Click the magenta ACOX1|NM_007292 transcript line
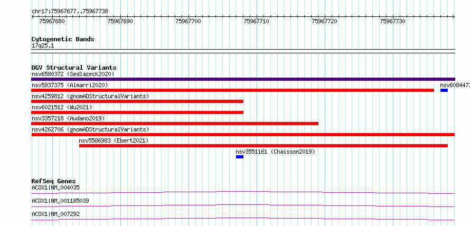 (x=243, y=219)
